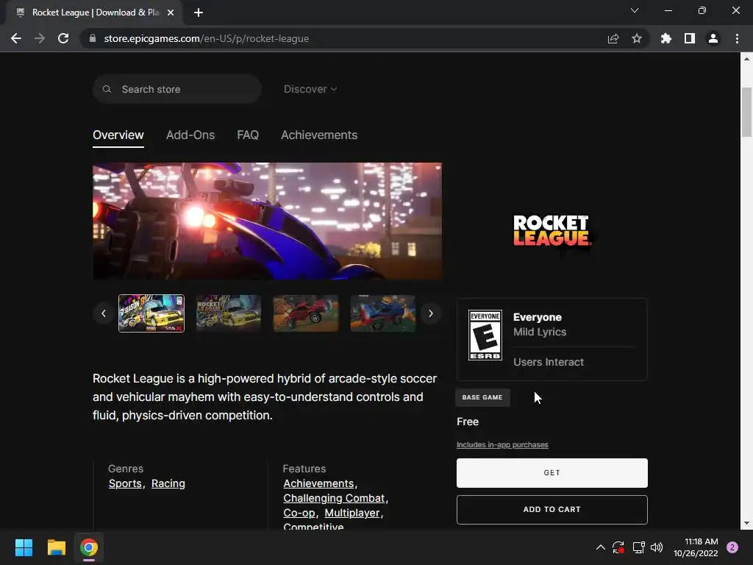The image size is (753, 565).
Task: Expand the Discover dropdown
Action: click(x=310, y=89)
